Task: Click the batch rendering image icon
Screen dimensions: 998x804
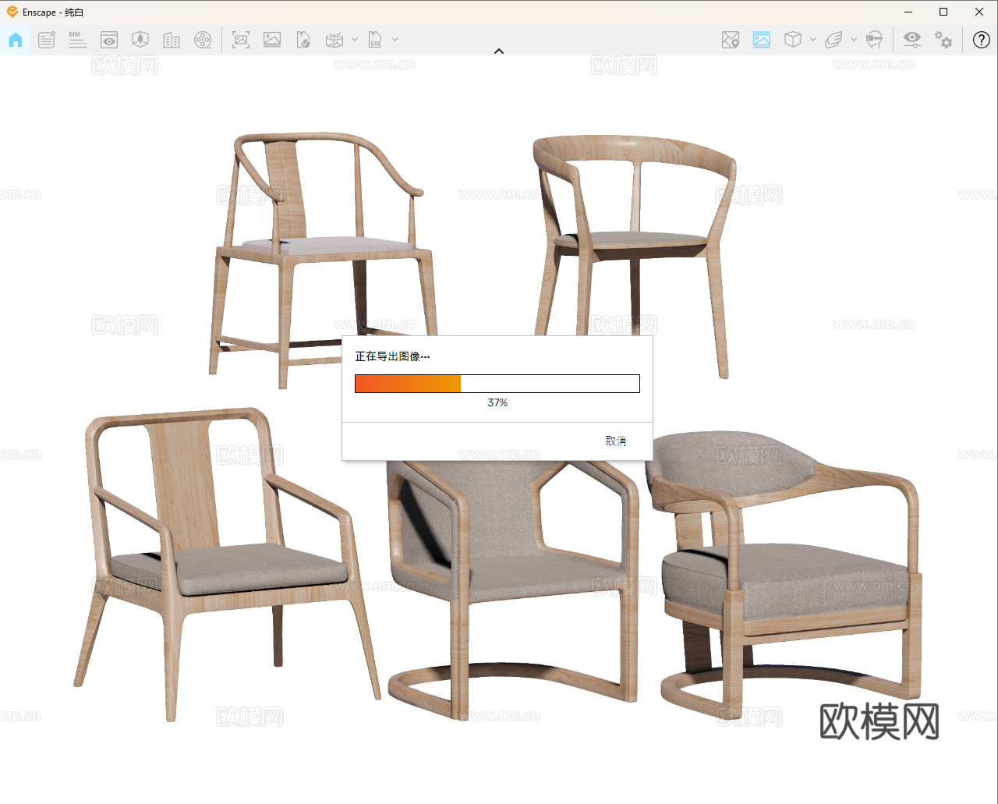Action: [x=272, y=40]
